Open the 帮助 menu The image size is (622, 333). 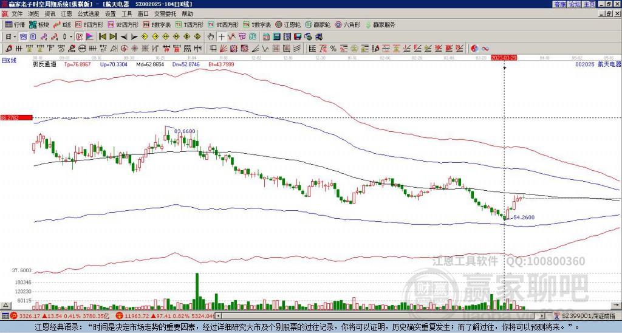(187, 14)
